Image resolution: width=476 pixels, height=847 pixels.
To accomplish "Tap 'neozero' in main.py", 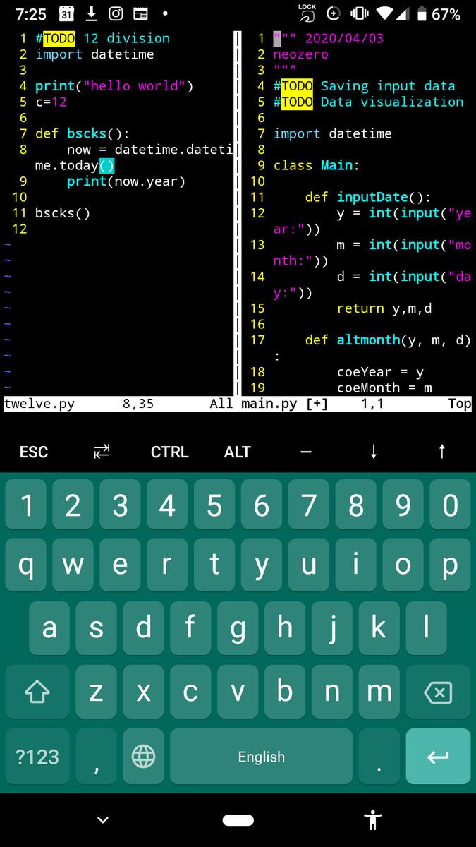I will pos(301,54).
